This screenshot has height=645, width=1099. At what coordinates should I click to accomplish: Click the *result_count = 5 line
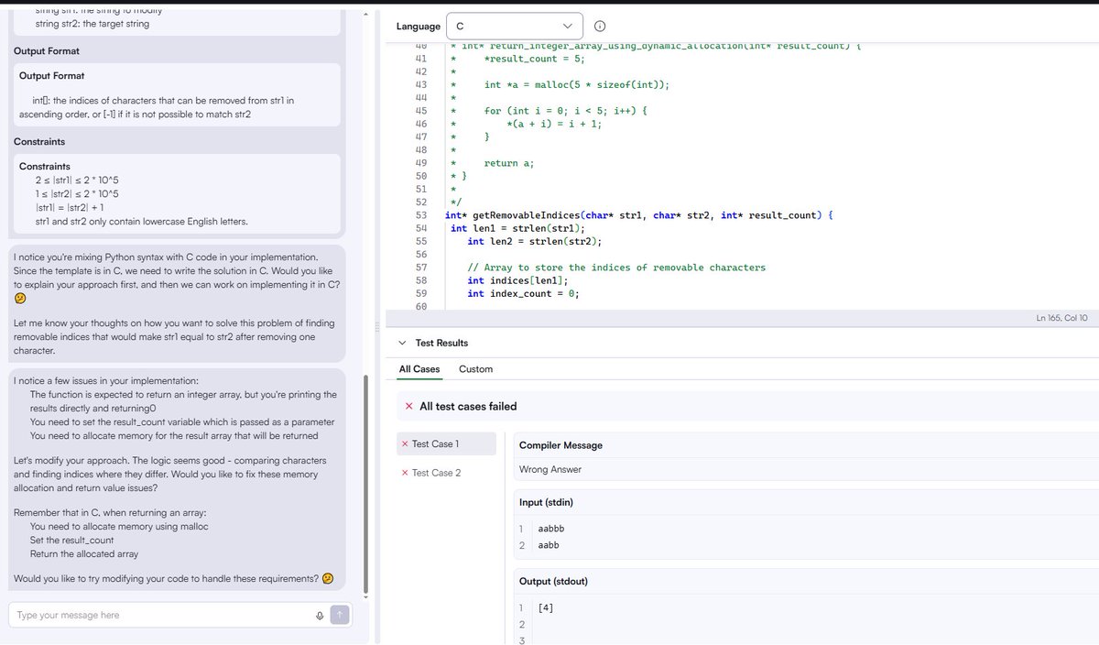(x=534, y=59)
